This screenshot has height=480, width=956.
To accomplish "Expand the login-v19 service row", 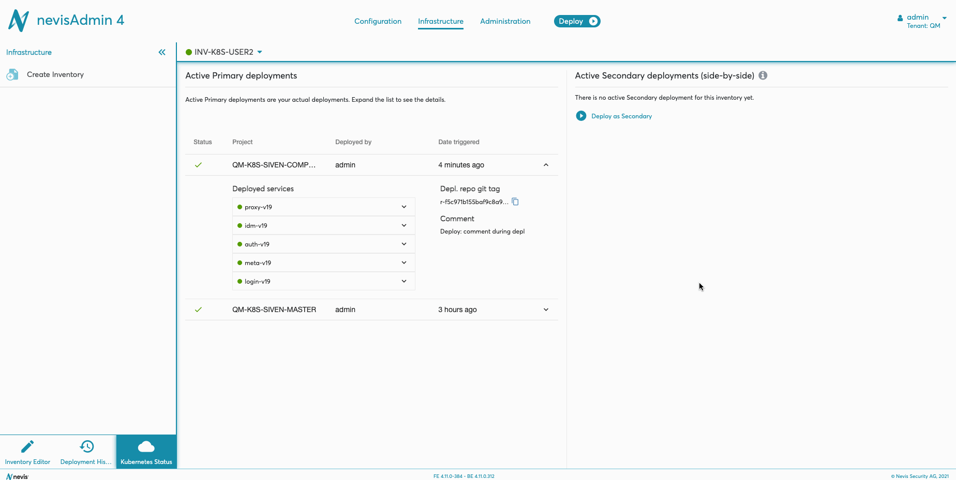I will pyautogui.click(x=404, y=282).
